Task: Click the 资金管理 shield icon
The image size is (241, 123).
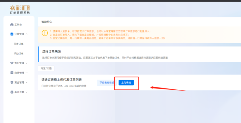Action: coord(12,82)
